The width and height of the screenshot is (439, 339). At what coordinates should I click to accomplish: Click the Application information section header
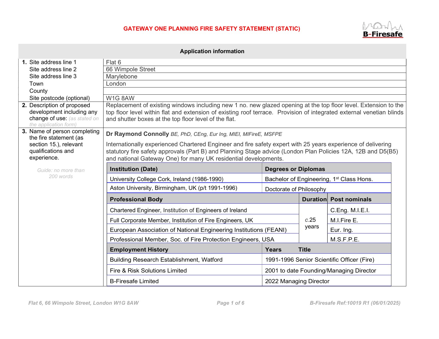212,51
